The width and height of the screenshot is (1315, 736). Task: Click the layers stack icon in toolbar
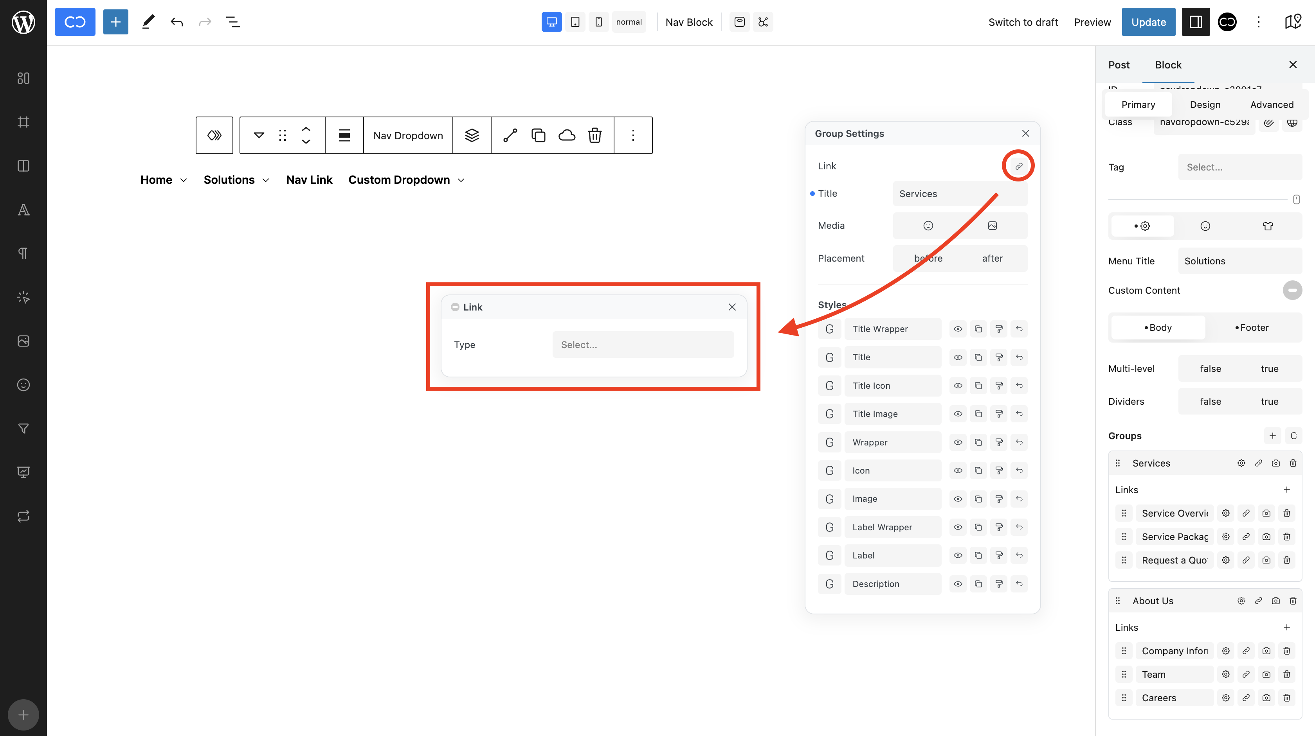472,135
